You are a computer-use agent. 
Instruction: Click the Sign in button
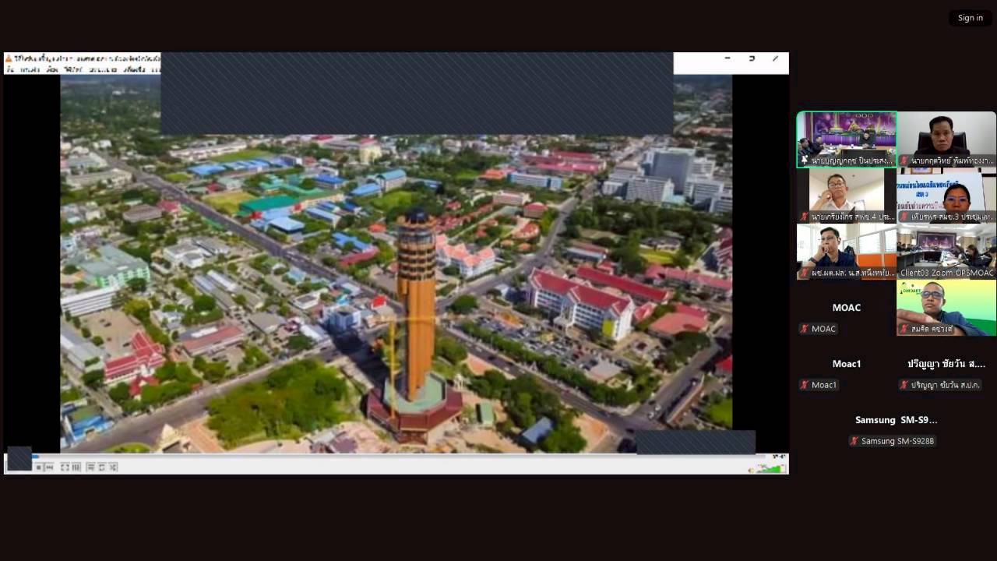coord(970,18)
